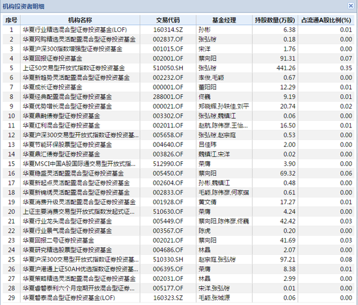358x305 pixels.
Task: Click fund manager 李俊,毛颖
Action: click(211, 78)
